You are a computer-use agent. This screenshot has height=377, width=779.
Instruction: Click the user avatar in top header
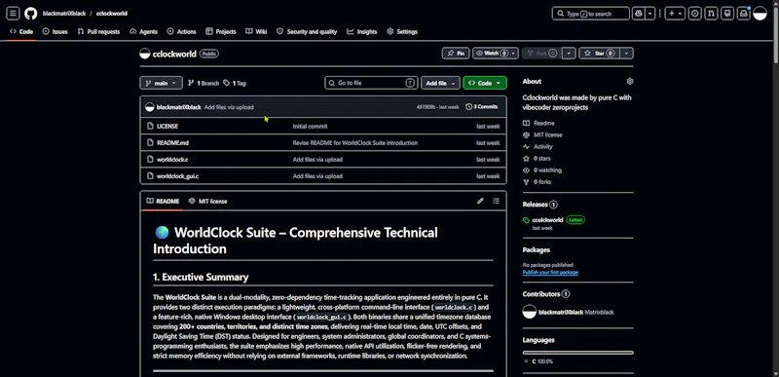(760, 14)
